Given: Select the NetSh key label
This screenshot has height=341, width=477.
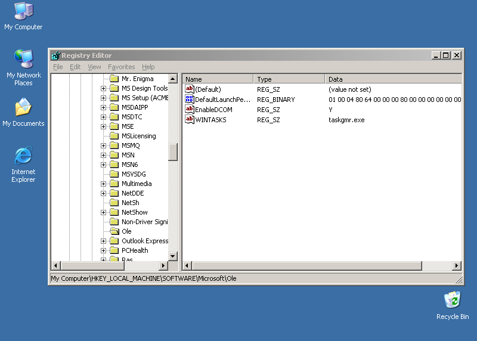Looking at the screenshot, I should point(131,203).
